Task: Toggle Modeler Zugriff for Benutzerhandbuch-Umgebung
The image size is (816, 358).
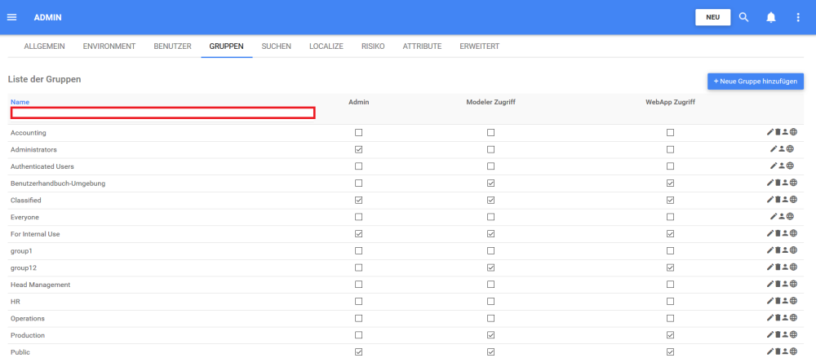Action: click(x=490, y=183)
